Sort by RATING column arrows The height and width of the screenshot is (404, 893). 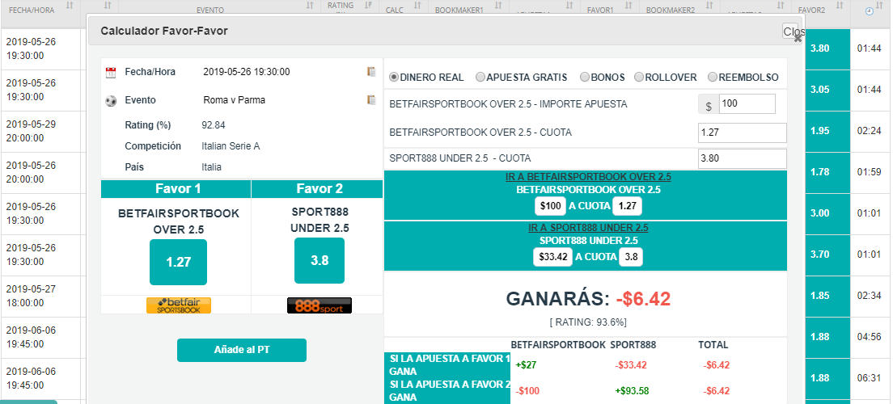click(368, 6)
